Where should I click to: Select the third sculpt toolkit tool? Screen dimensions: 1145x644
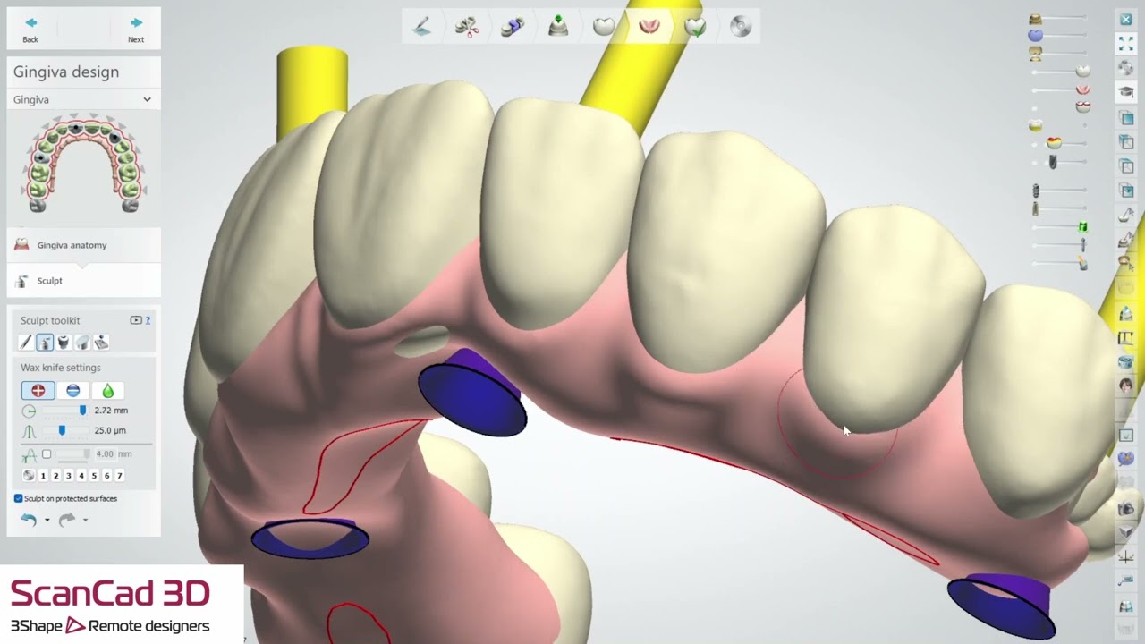64,343
